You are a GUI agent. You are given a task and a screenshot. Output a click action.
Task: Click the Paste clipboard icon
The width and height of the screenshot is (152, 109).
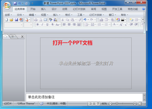[x=72, y=20]
